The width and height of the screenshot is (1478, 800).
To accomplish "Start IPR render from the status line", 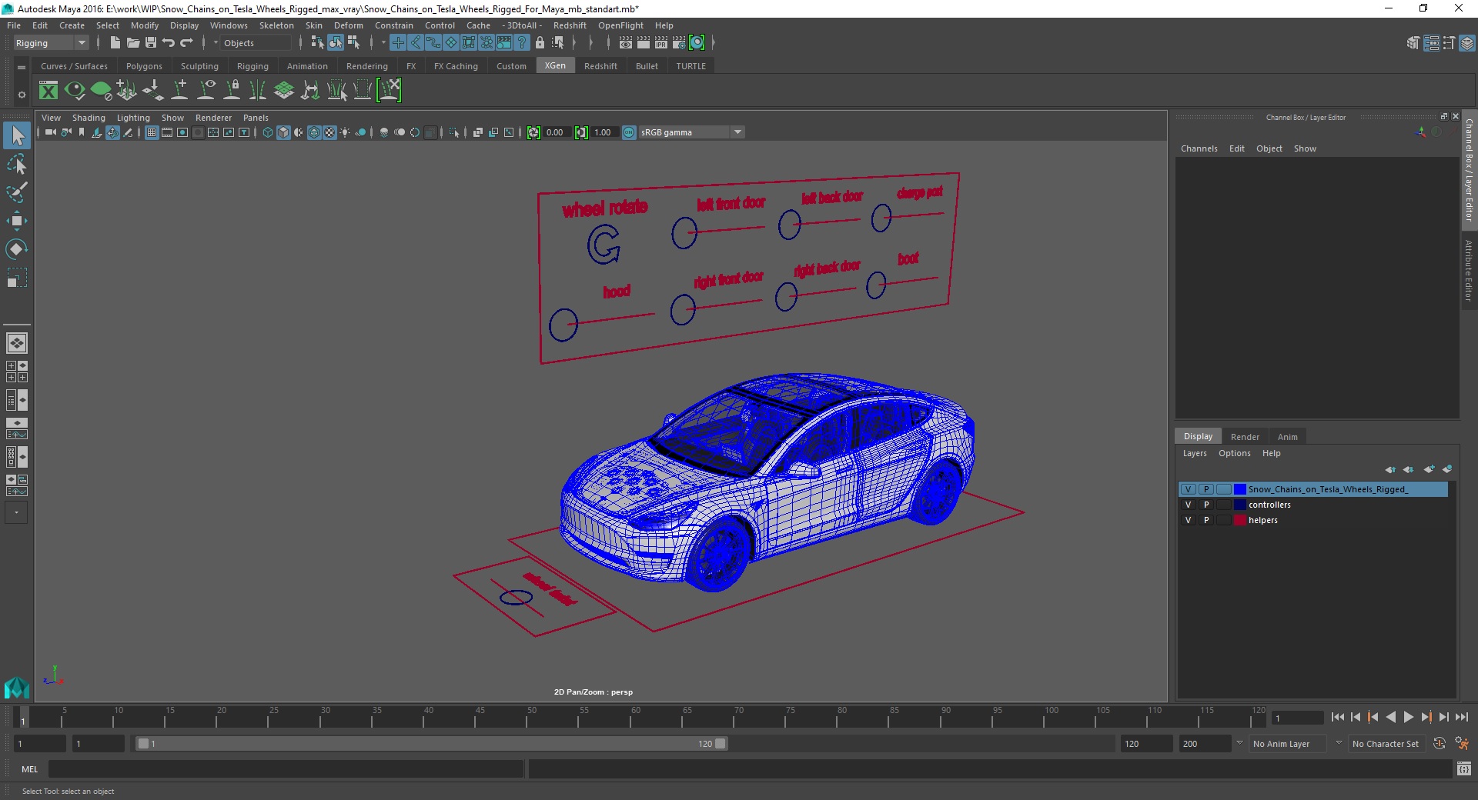I will pos(661,43).
